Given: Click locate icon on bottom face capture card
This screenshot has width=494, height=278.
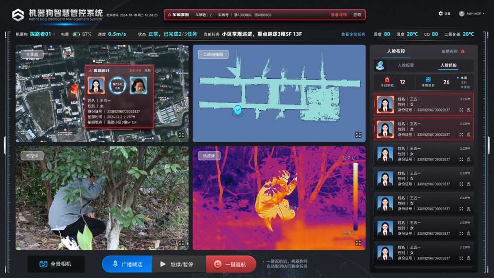Looking at the screenshot, I should [x=468, y=258].
